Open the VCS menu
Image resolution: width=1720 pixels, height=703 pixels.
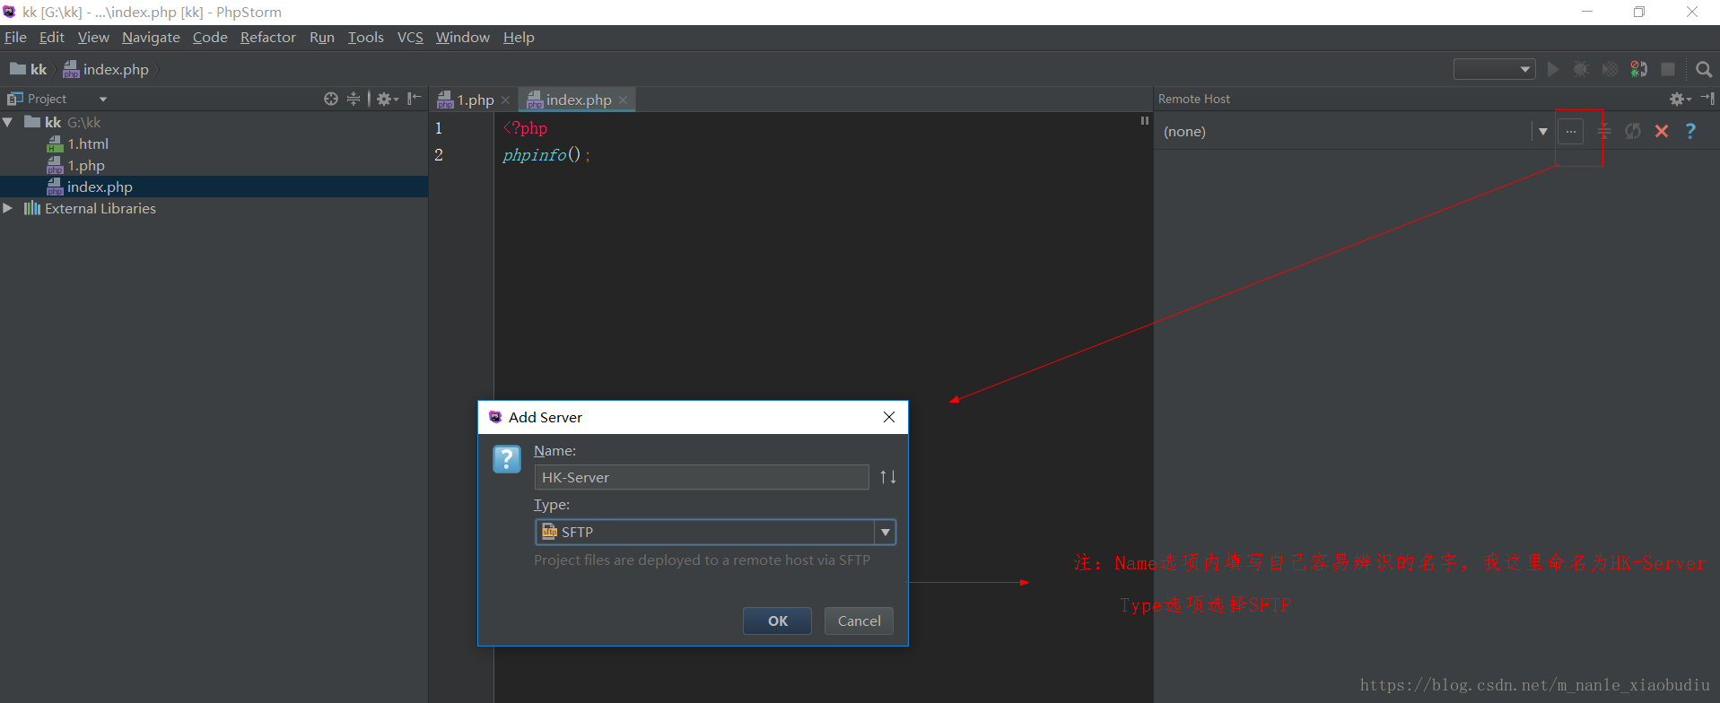click(x=410, y=37)
